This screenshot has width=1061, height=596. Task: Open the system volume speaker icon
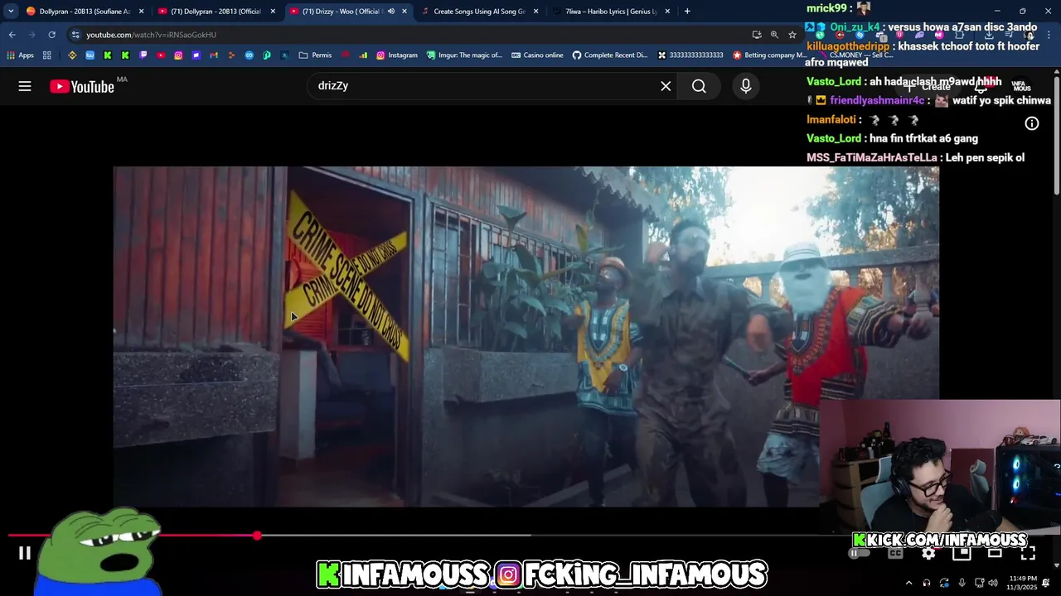click(993, 583)
